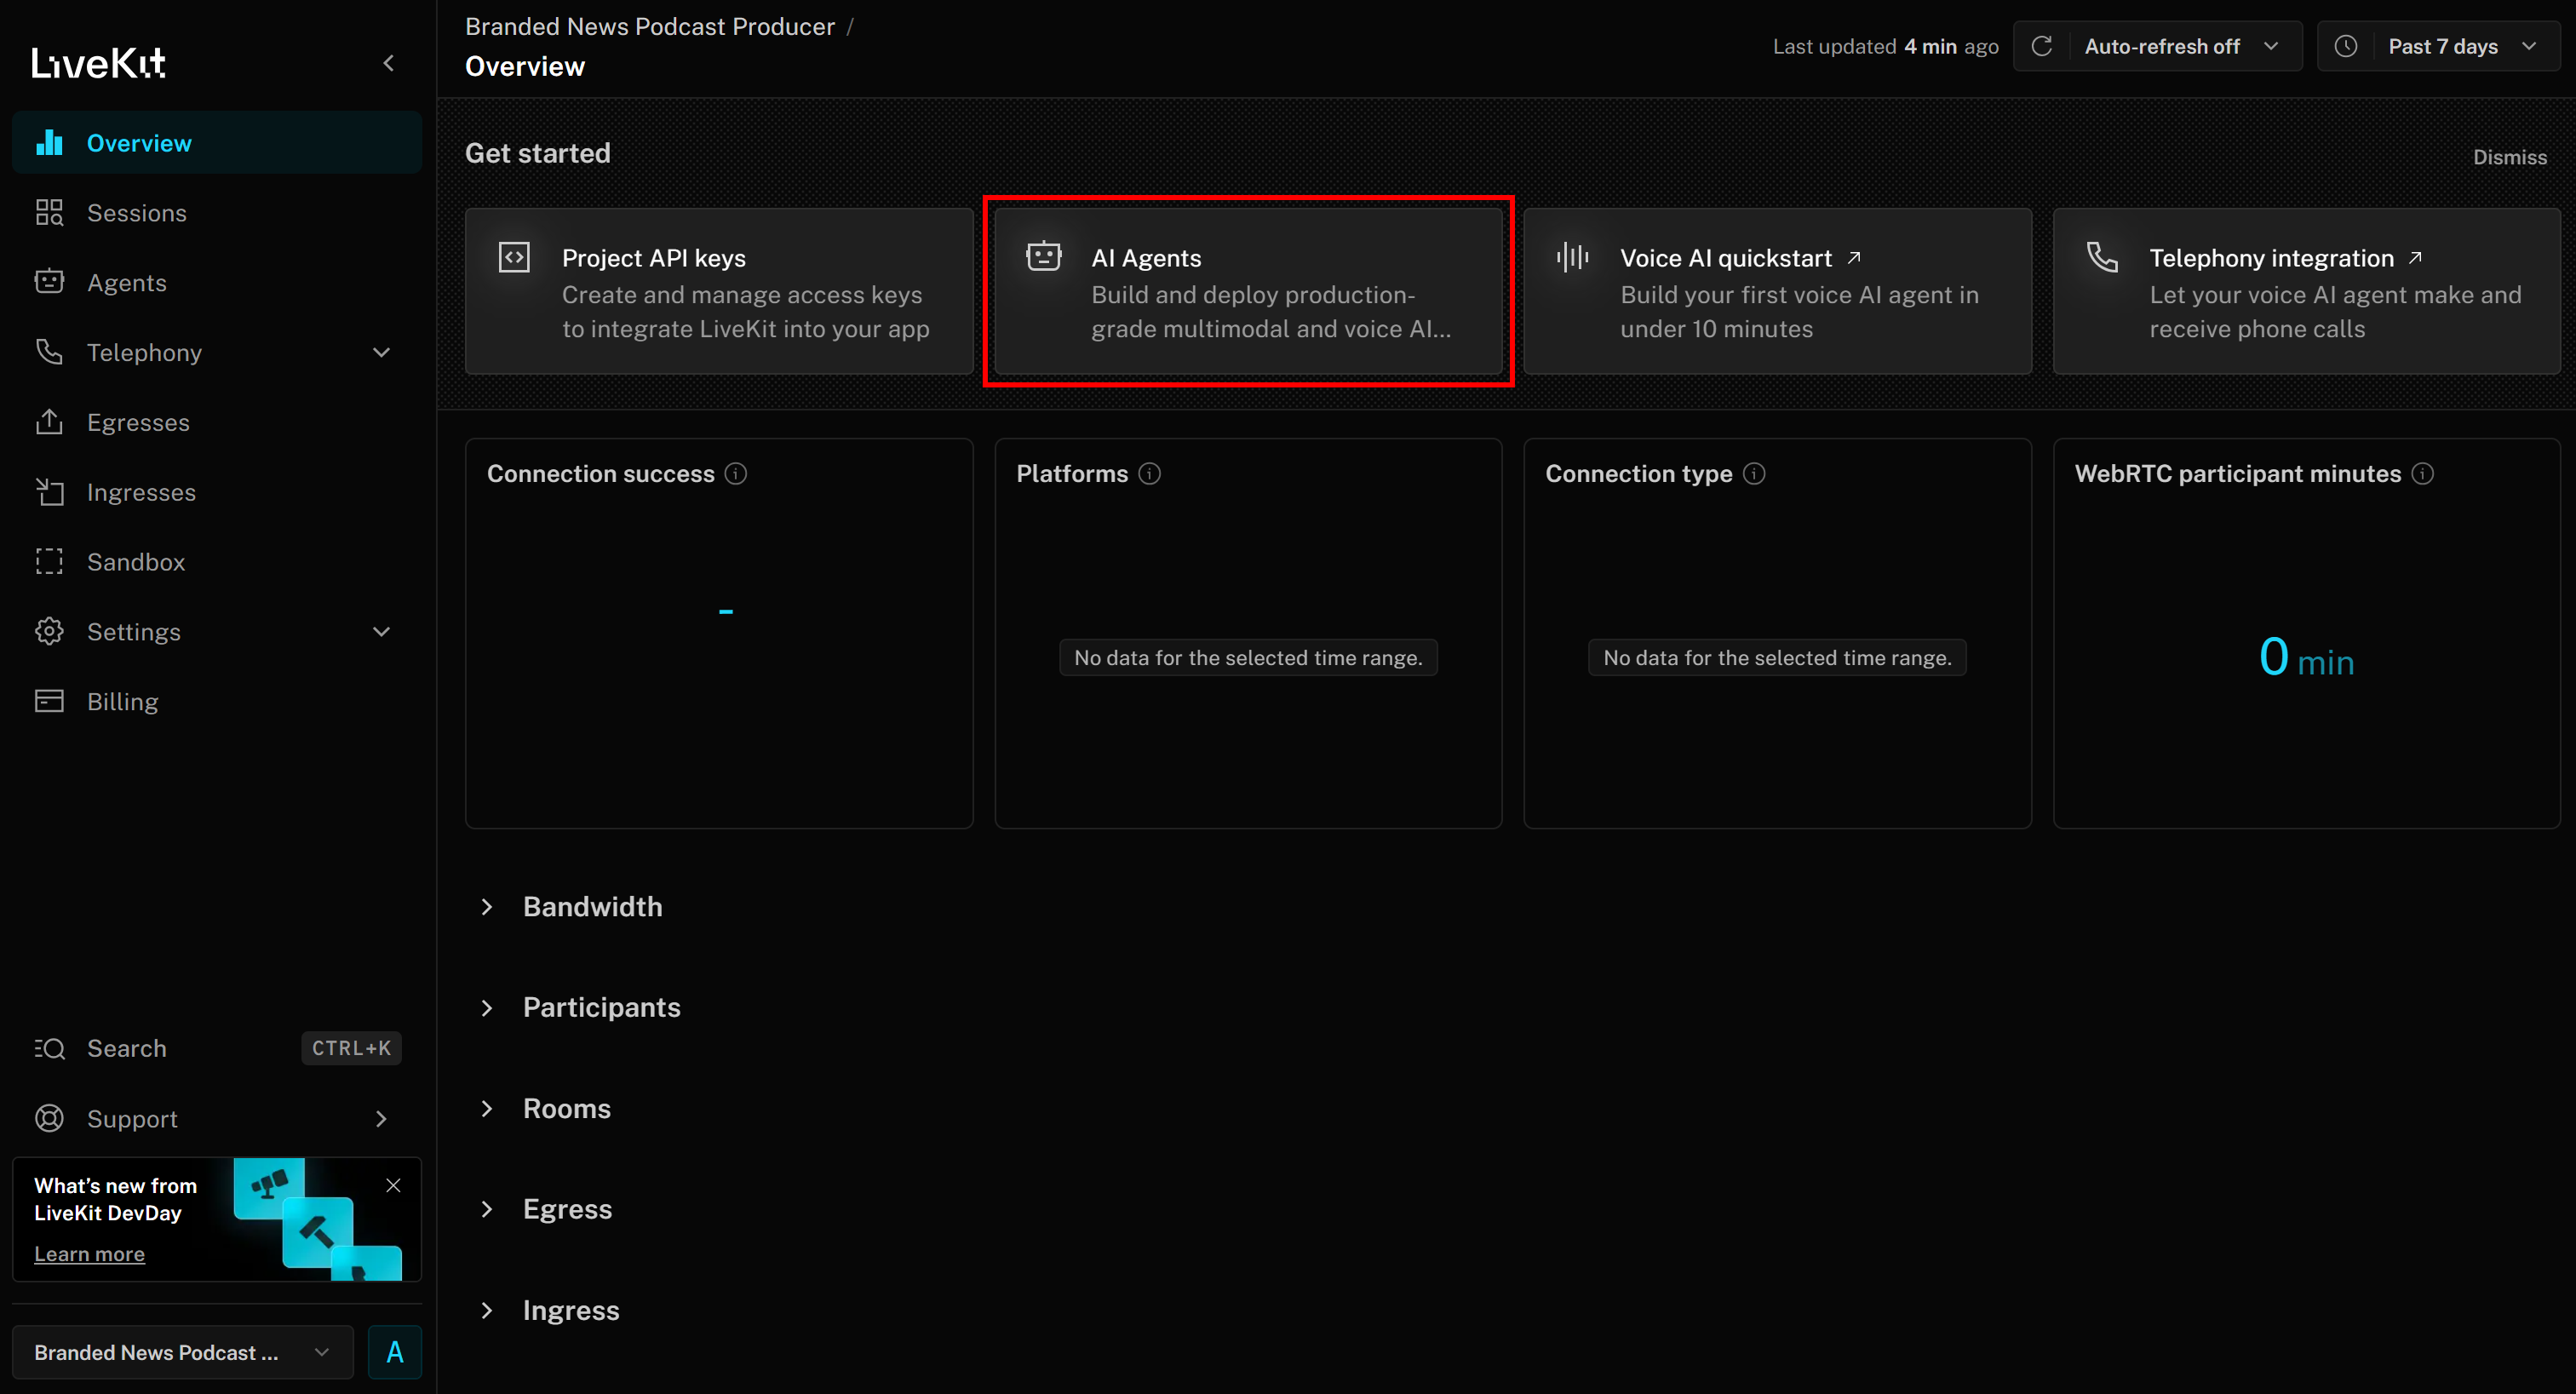Click the Connection success info icon

pyautogui.click(x=736, y=474)
